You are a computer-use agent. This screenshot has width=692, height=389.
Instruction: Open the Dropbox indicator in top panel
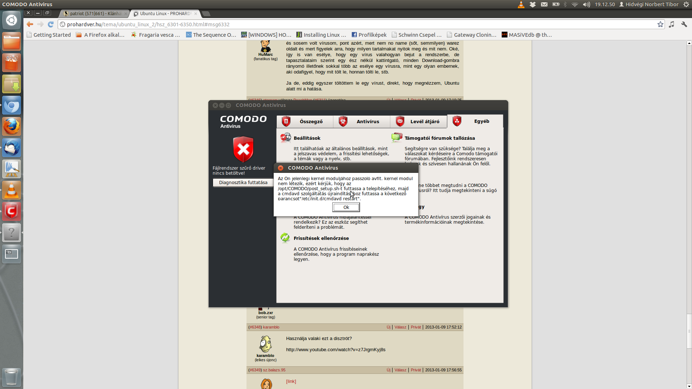533,4
